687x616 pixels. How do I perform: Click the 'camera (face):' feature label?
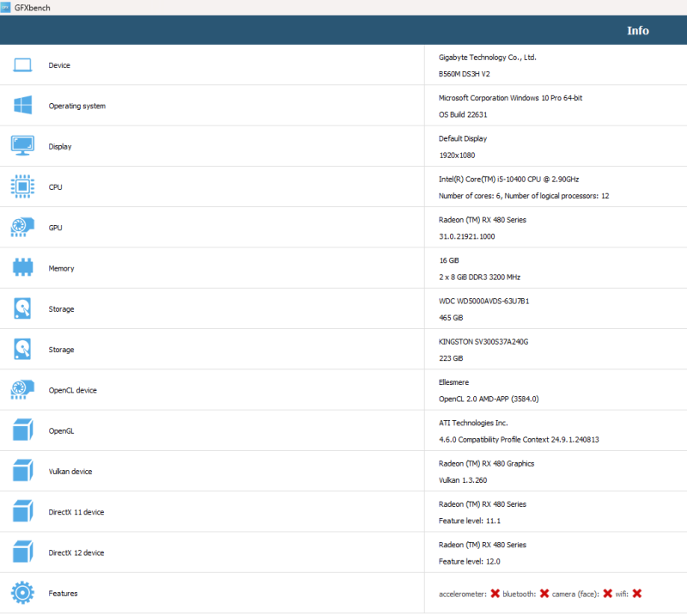click(575, 594)
